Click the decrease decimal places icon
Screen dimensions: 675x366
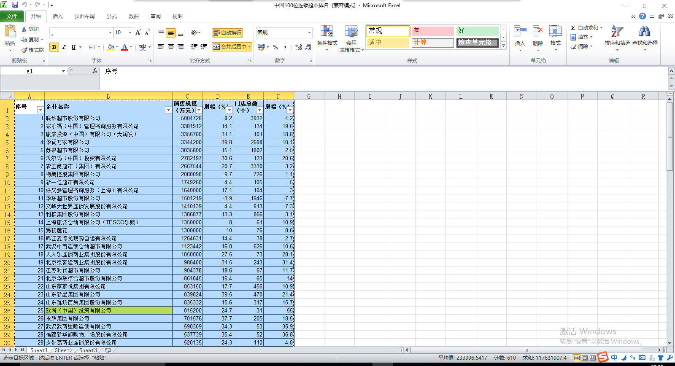(x=308, y=47)
